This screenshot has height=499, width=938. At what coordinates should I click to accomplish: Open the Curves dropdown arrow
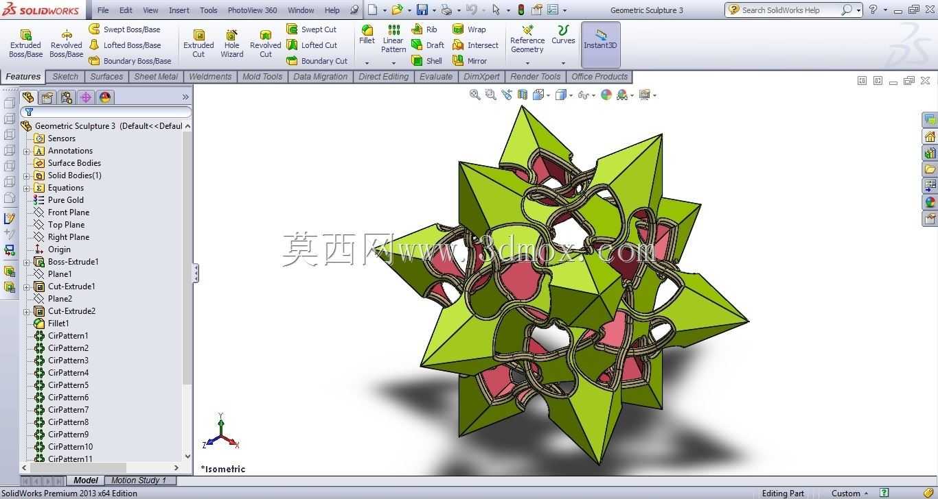(563, 63)
